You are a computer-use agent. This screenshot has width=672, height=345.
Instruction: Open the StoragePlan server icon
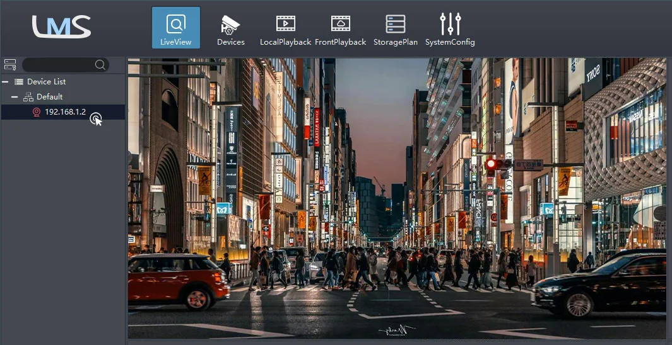395,23
